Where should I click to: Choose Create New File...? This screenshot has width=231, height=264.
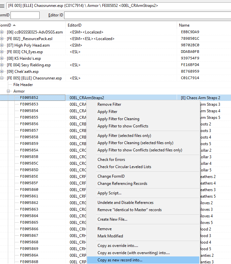click(x=113, y=219)
